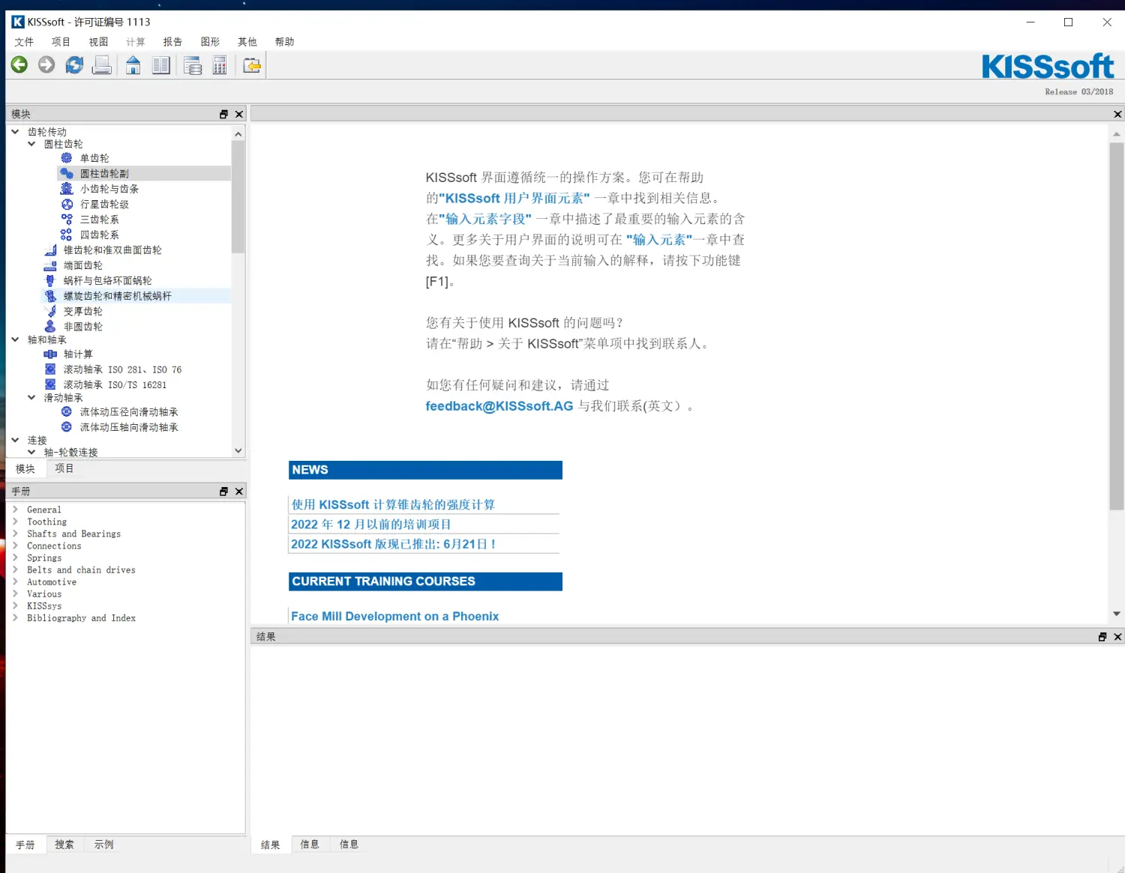The height and width of the screenshot is (873, 1125).
Task: Open the feedback@KISSsoft.AG email link
Action: pos(499,406)
